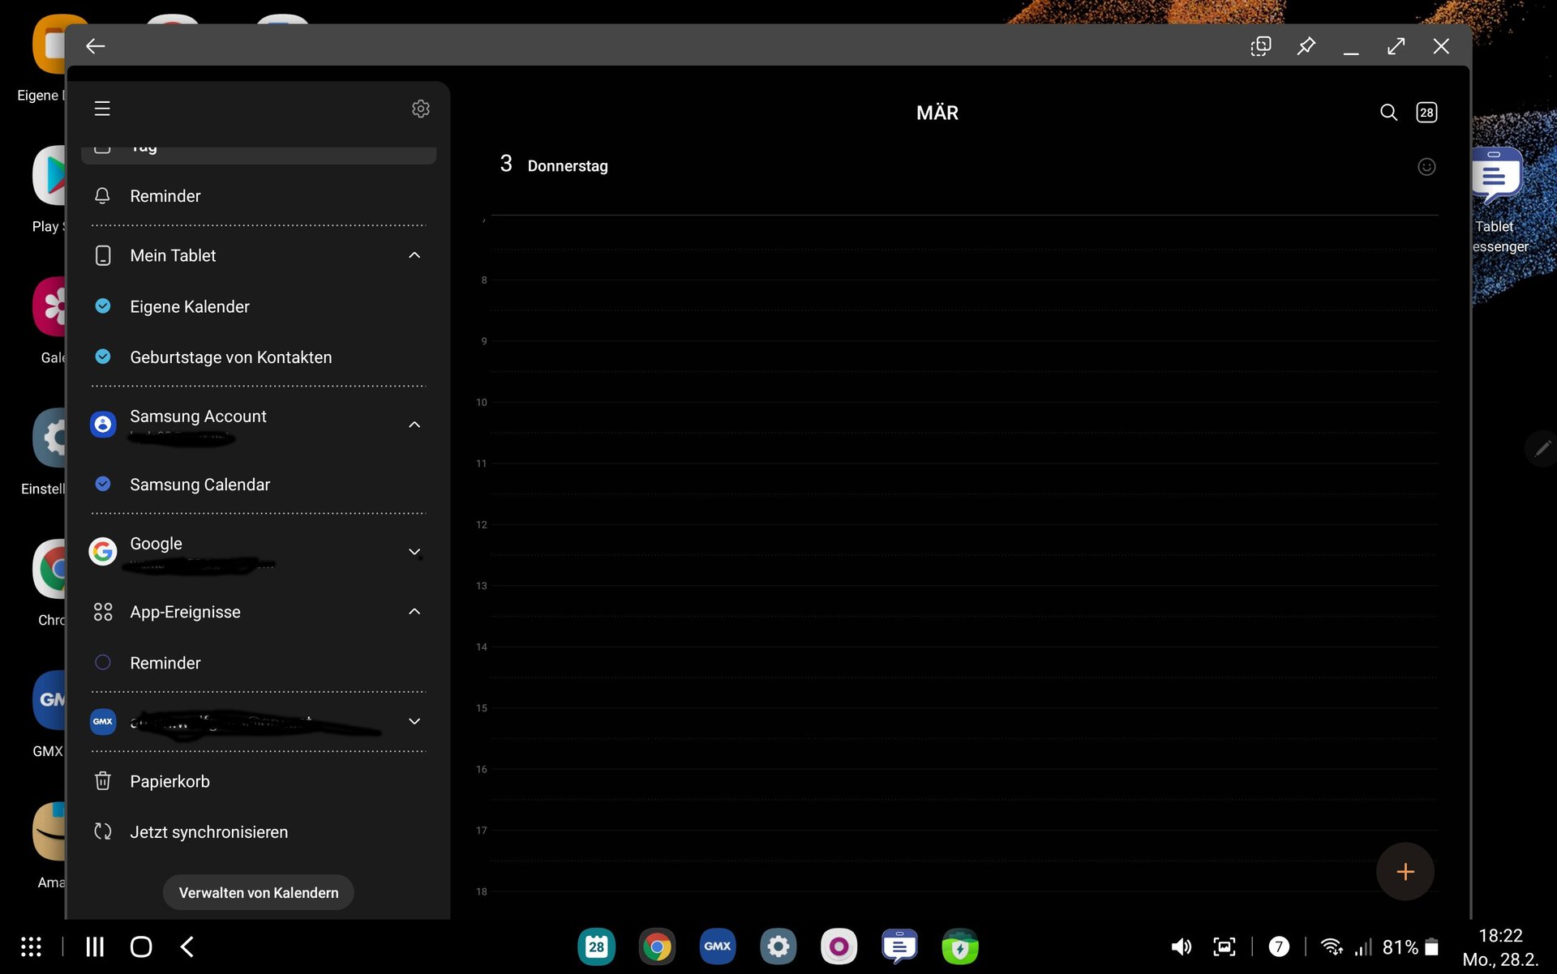Add a sticker with the smiley icon
1557x974 pixels.
coord(1426,167)
